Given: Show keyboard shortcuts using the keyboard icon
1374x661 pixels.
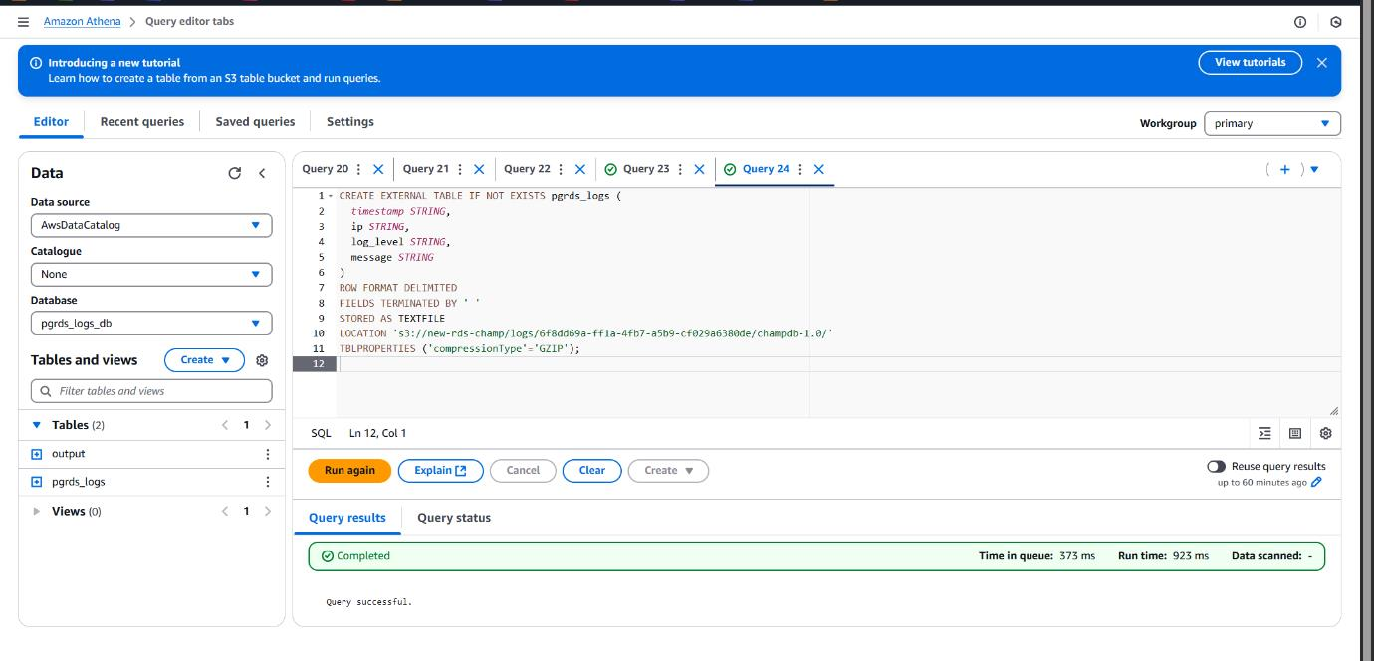Looking at the screenshot, I should (1295, 433).
